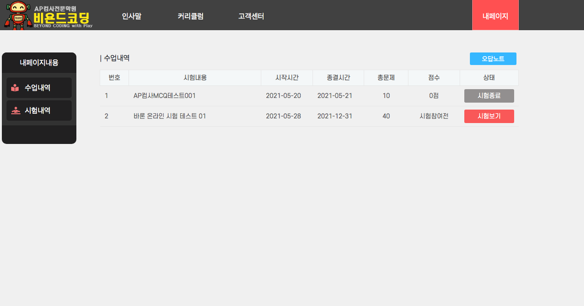Open the 고객센터 menu
The height and width of the screenshot is (306, 584).
pos(251,16)
